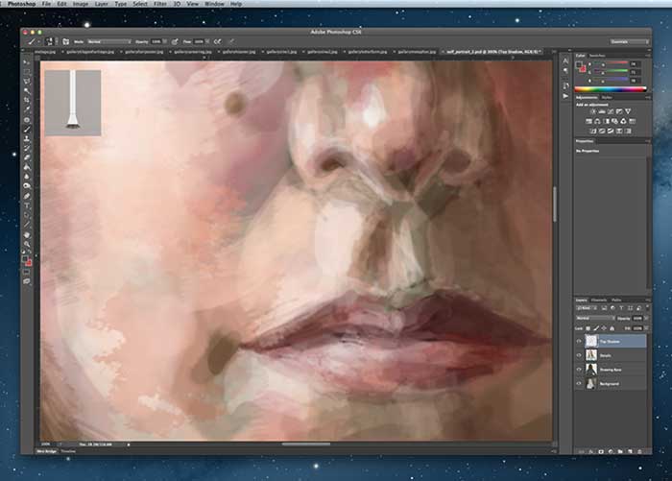Open the layer blending mode dropdown
This screenshot has height=481, width=672.
click(x=595, y=318)
